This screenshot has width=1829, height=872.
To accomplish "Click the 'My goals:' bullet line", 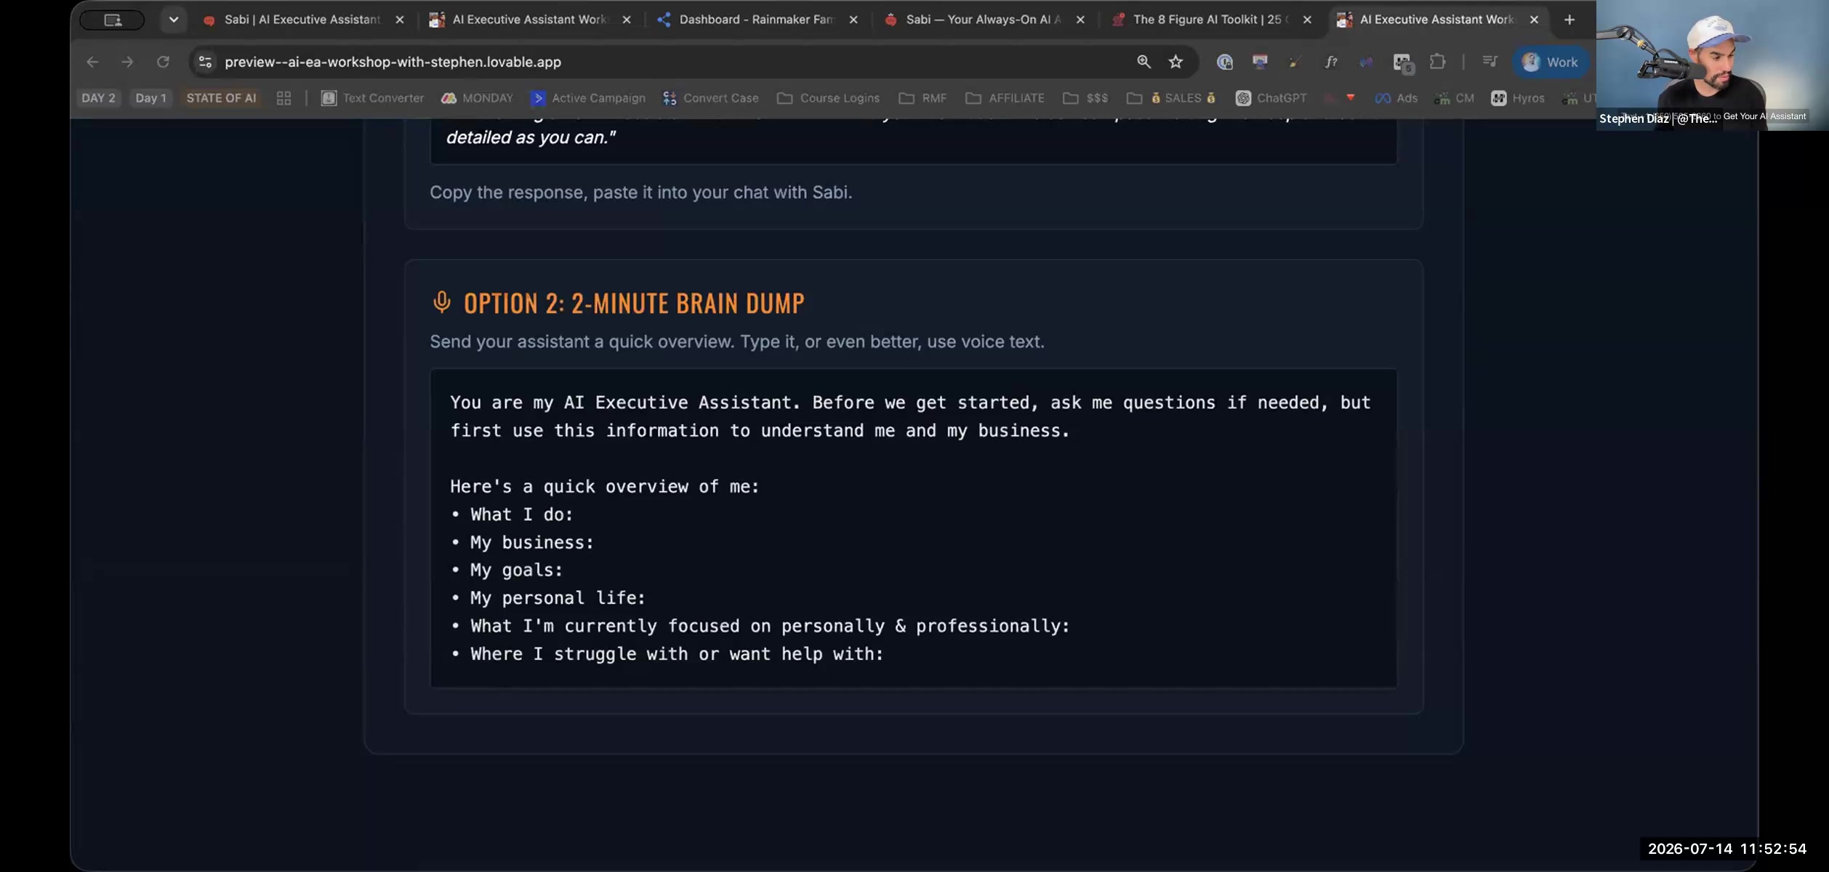I will (x=507, y=570).
